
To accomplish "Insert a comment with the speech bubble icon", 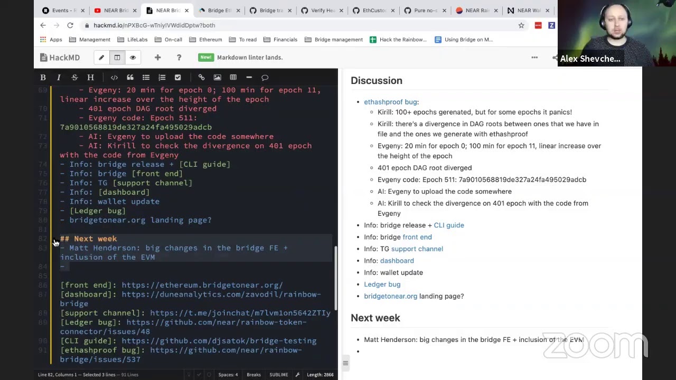I will [x=265, y=78].
